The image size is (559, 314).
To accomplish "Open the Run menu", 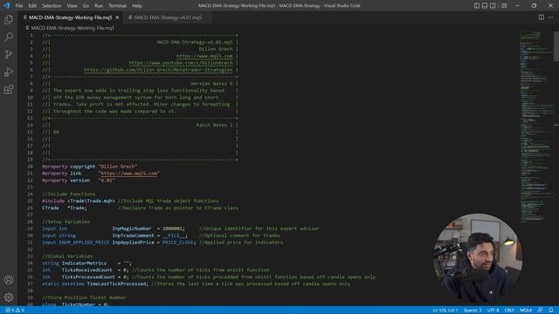I will tap(99, 6).
